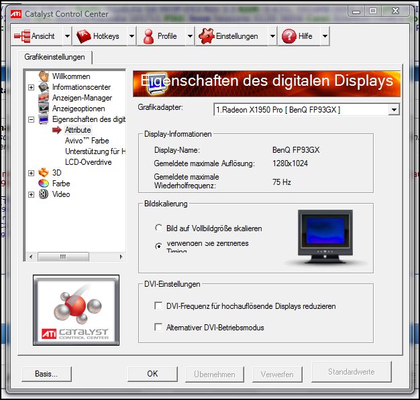Click the Verwerfen button

[x=277, y=375]
